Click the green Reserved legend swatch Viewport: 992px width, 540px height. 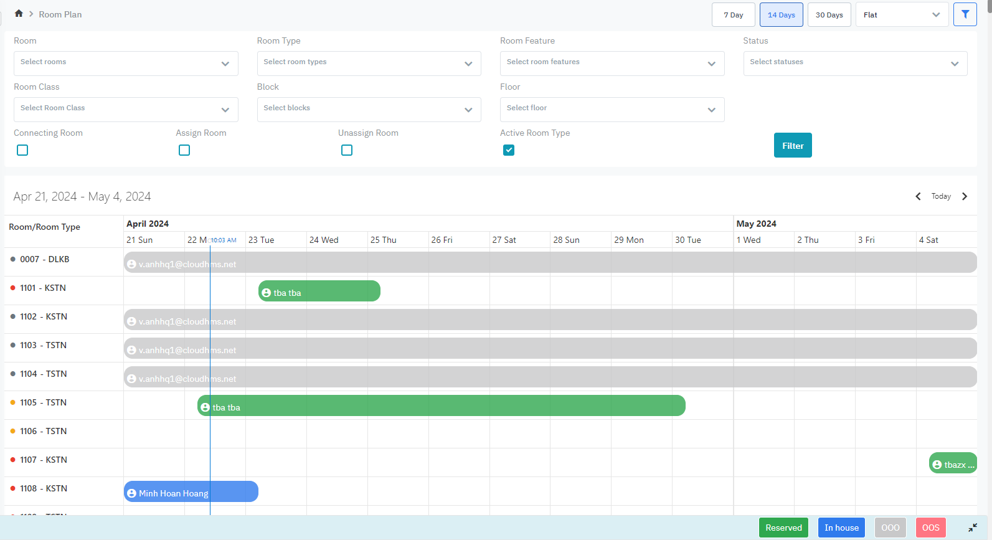pos(783,528)
